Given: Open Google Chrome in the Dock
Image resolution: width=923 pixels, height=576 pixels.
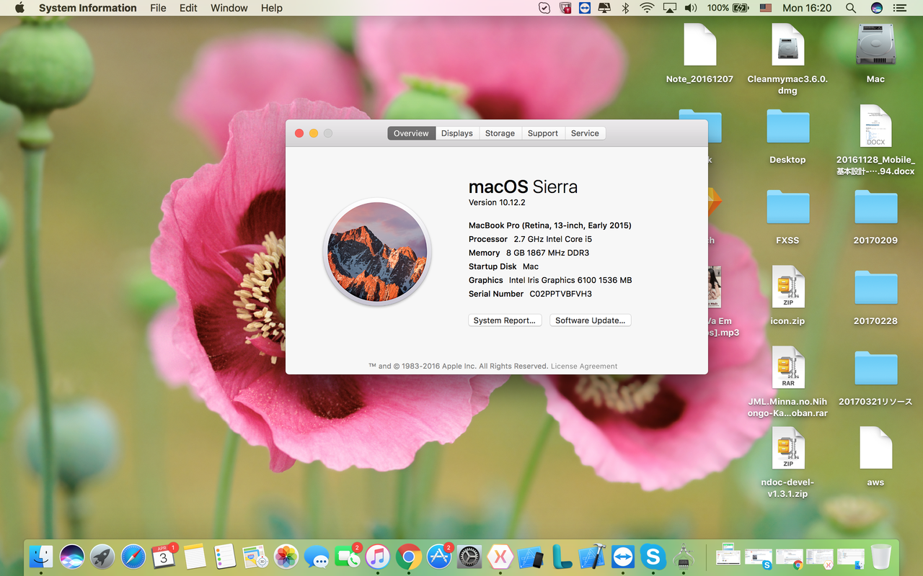Looking at the screenshot, I should pyautogui.click(x=409, y=556).
